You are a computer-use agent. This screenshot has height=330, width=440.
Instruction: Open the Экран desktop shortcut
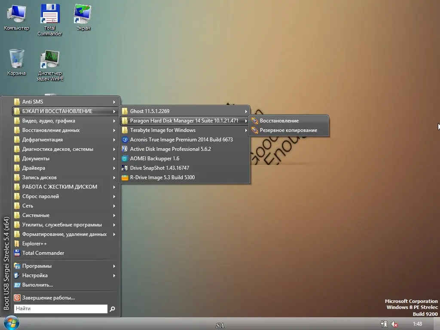coord(83,17)
